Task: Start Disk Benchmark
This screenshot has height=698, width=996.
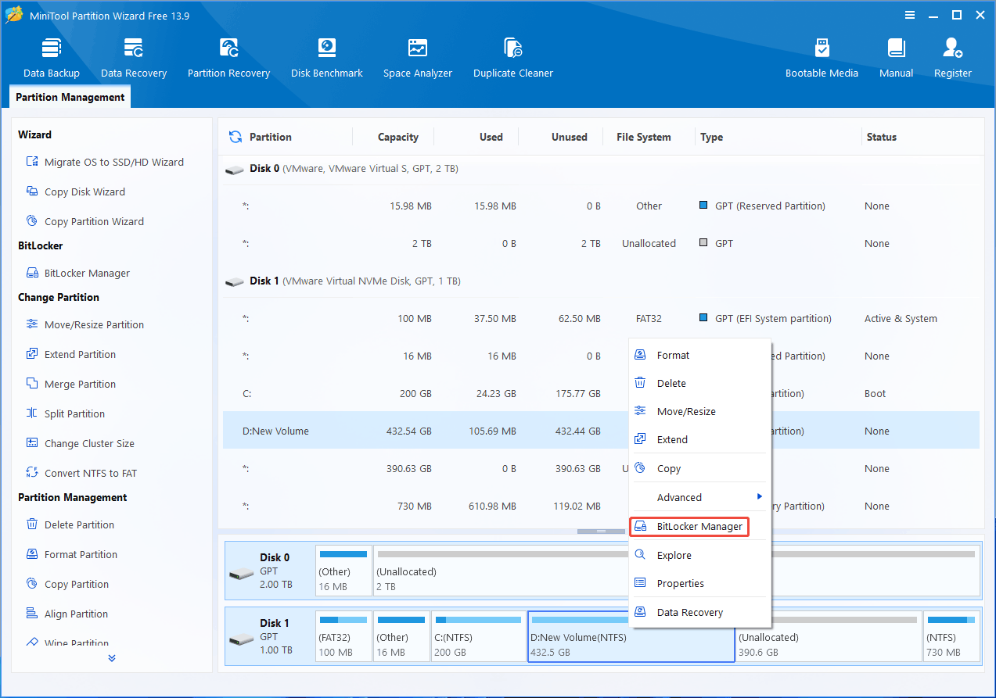Action: [326, 57]
